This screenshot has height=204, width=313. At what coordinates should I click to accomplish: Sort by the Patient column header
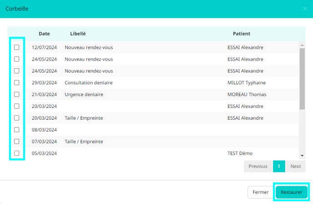tap(242, 34)
